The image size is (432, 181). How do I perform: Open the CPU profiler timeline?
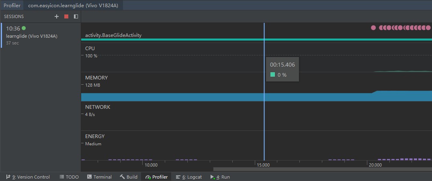pos(256,57)
